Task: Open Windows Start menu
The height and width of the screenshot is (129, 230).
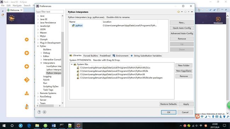Action: [x=4, y=125]
